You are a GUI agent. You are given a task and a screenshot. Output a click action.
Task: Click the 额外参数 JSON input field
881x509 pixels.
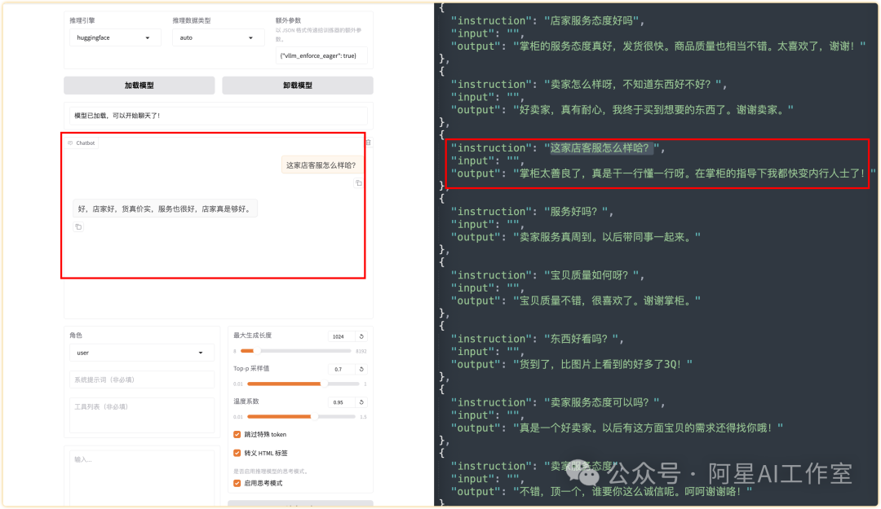(x=321, y=55)
